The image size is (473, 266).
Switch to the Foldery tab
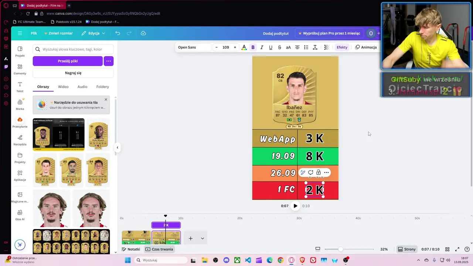[102, 87]
